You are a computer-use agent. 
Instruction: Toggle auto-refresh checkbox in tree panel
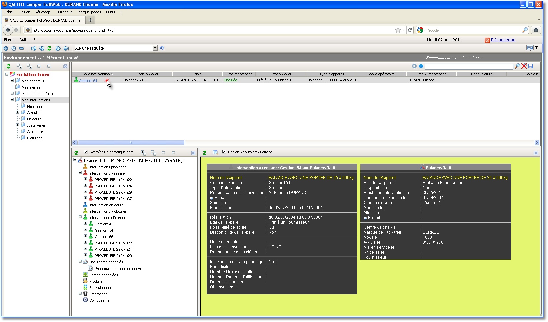point(86,152)
